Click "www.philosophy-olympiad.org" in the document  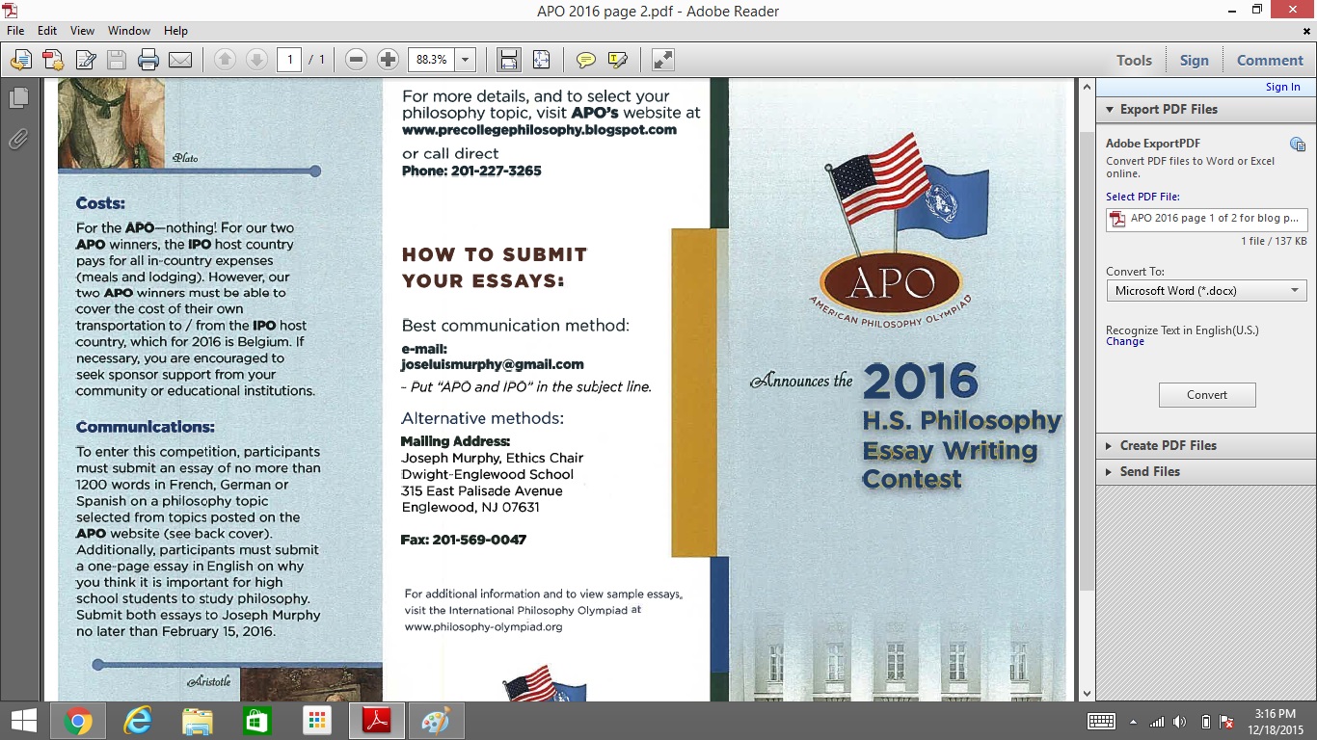click(483, 626)
